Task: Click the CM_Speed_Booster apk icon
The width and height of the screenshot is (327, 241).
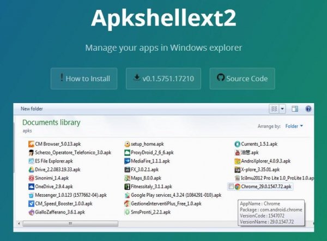Action: (31, 203)
